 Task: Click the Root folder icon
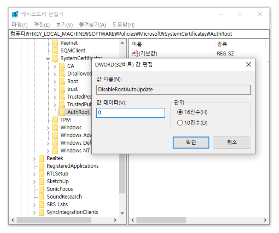click(x=62, y=81)
